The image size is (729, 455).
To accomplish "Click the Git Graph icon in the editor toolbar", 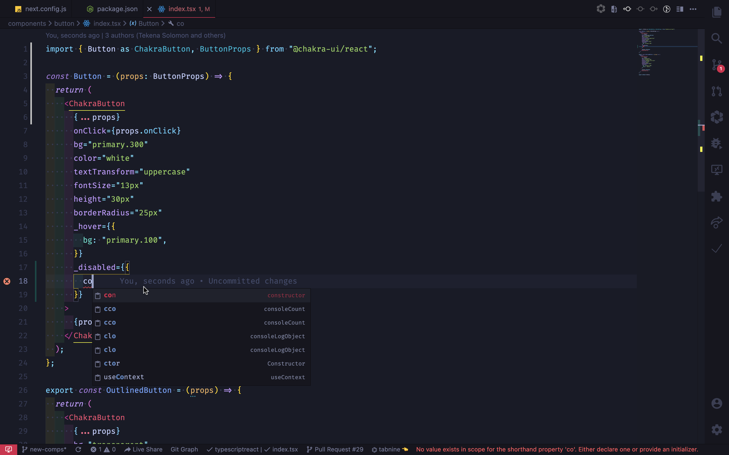I will tap(667, 9).
